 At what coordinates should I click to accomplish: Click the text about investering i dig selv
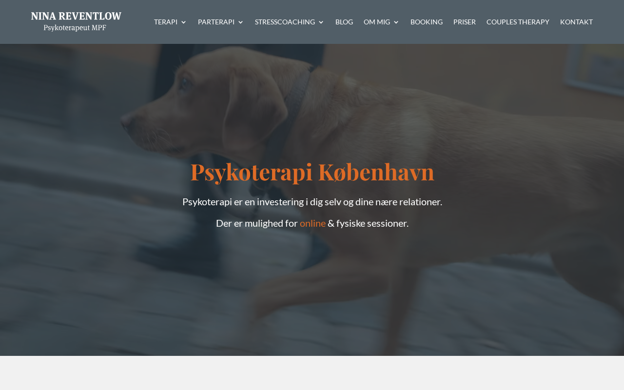312,202
